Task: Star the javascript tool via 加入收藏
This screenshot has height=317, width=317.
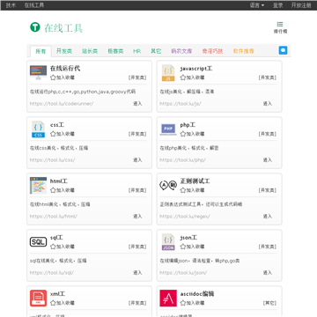Action: (x=192, y=77)
